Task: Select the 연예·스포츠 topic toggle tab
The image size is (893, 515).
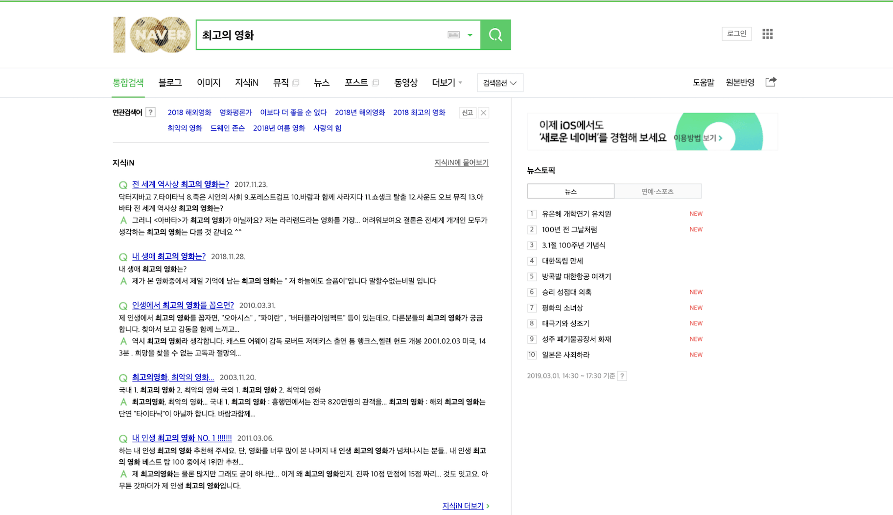Action: pos(658,191)
